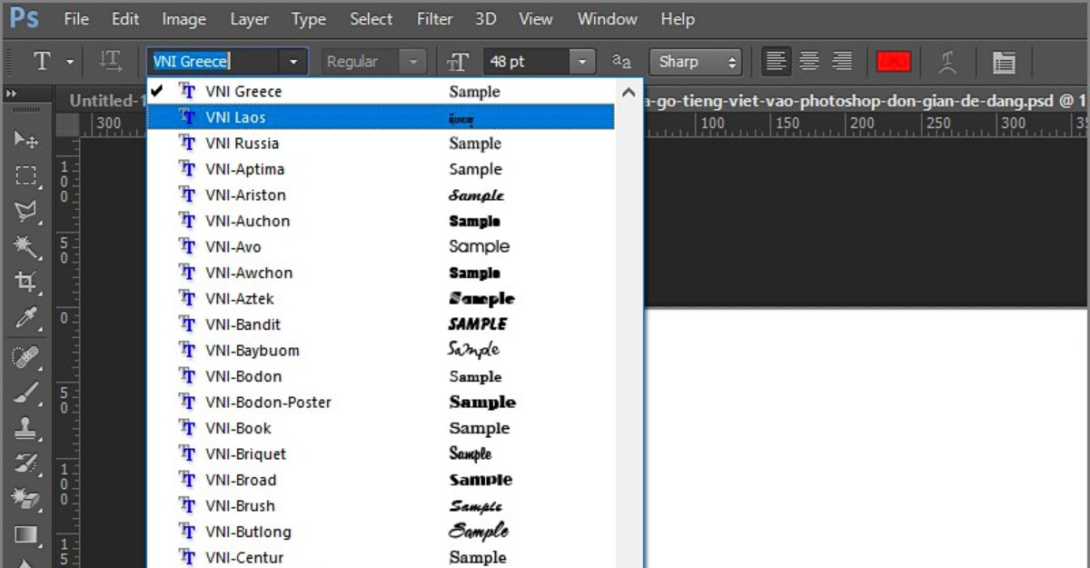Click the anti-aliasing aa icon
The height and width of the screenshot is (568, 1090).
621,62
